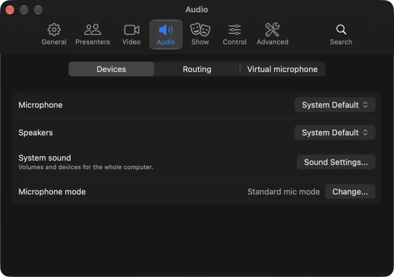The image size is (394, 277).
Task: Click the 'Microphone mode' label
Action: [52, 192]
